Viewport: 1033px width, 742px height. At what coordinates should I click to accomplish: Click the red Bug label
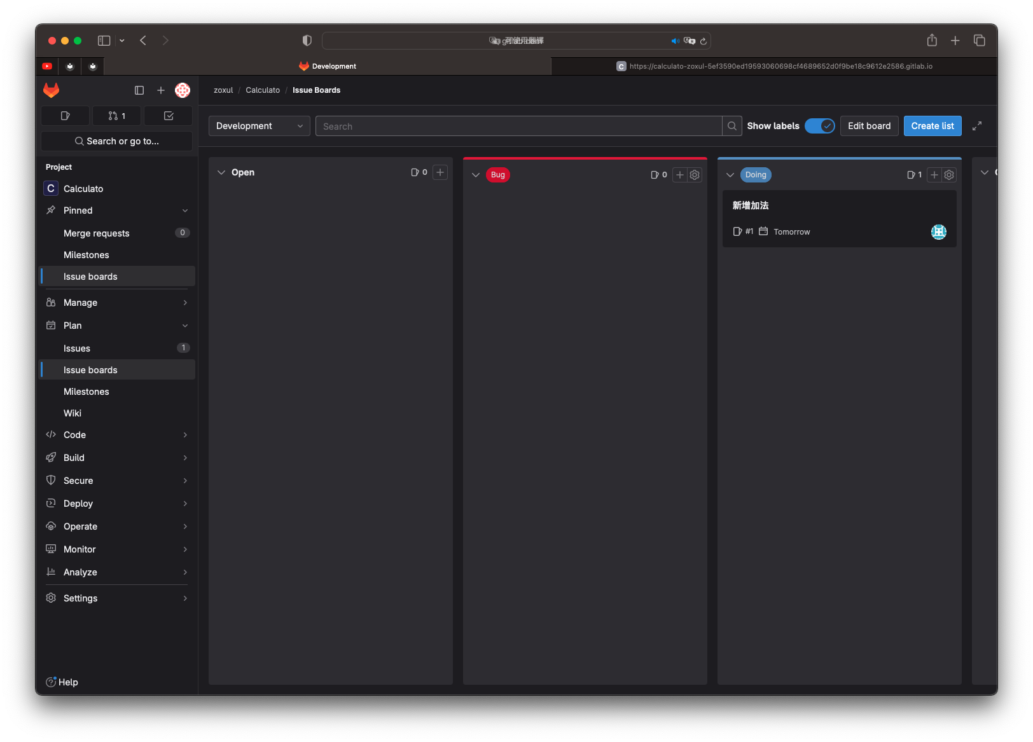pos(497,175)
